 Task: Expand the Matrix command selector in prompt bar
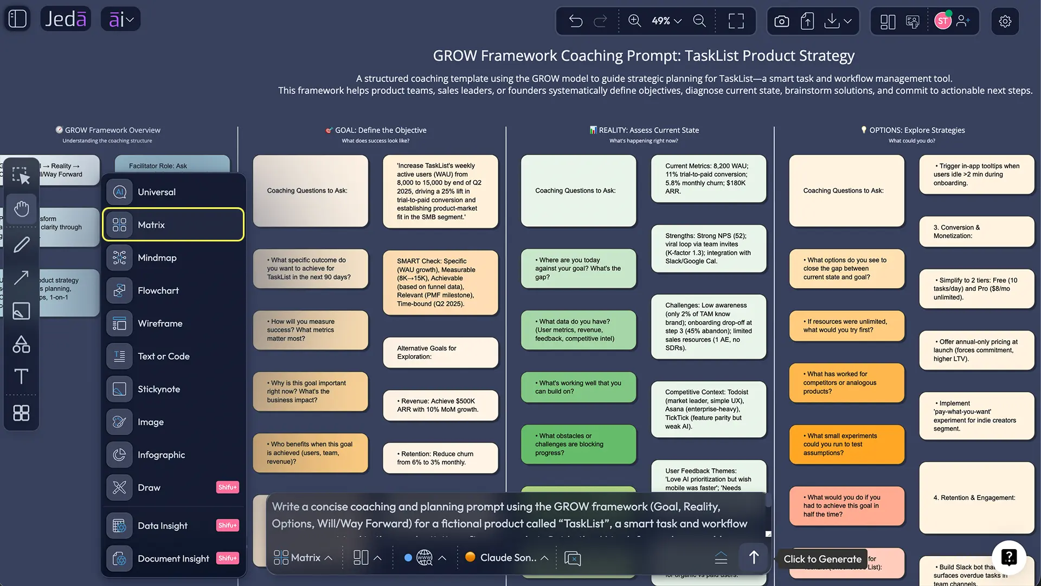coord(303,558)
